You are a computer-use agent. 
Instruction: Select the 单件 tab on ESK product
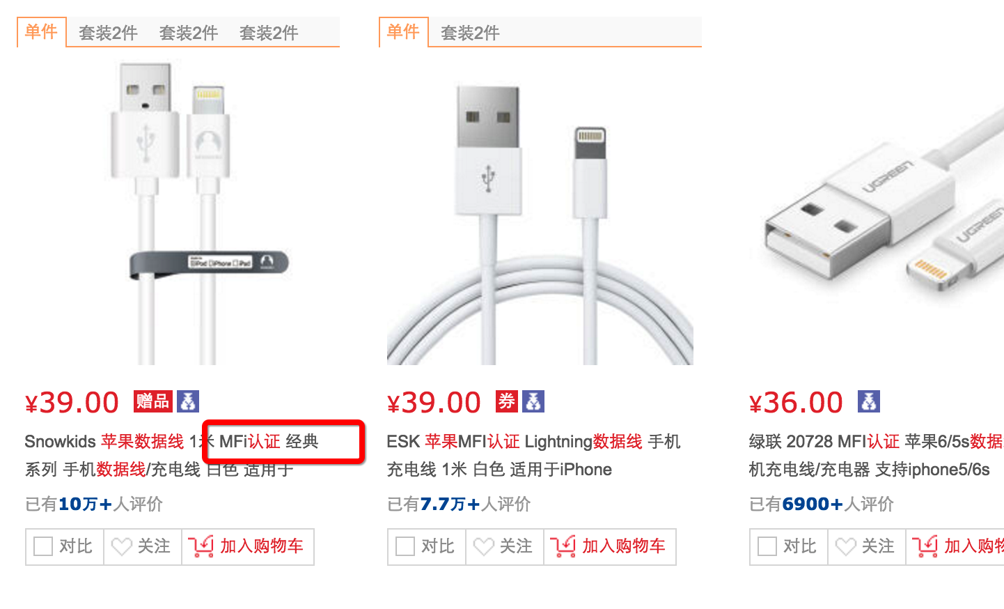404,32
